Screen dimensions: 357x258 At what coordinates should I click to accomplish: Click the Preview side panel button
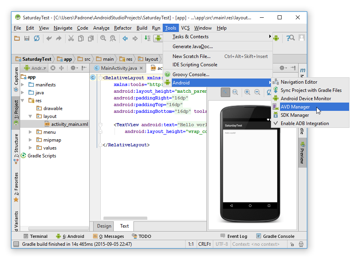click(x=303, y=153)
